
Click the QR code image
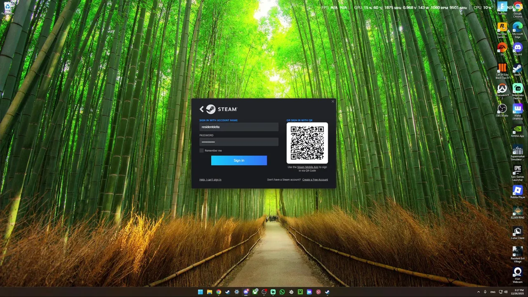[x=307, y=143]
